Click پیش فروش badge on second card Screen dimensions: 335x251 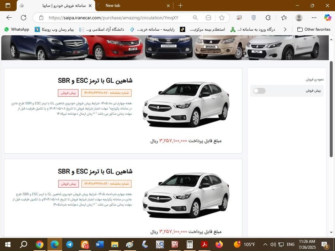coord(68,184)
